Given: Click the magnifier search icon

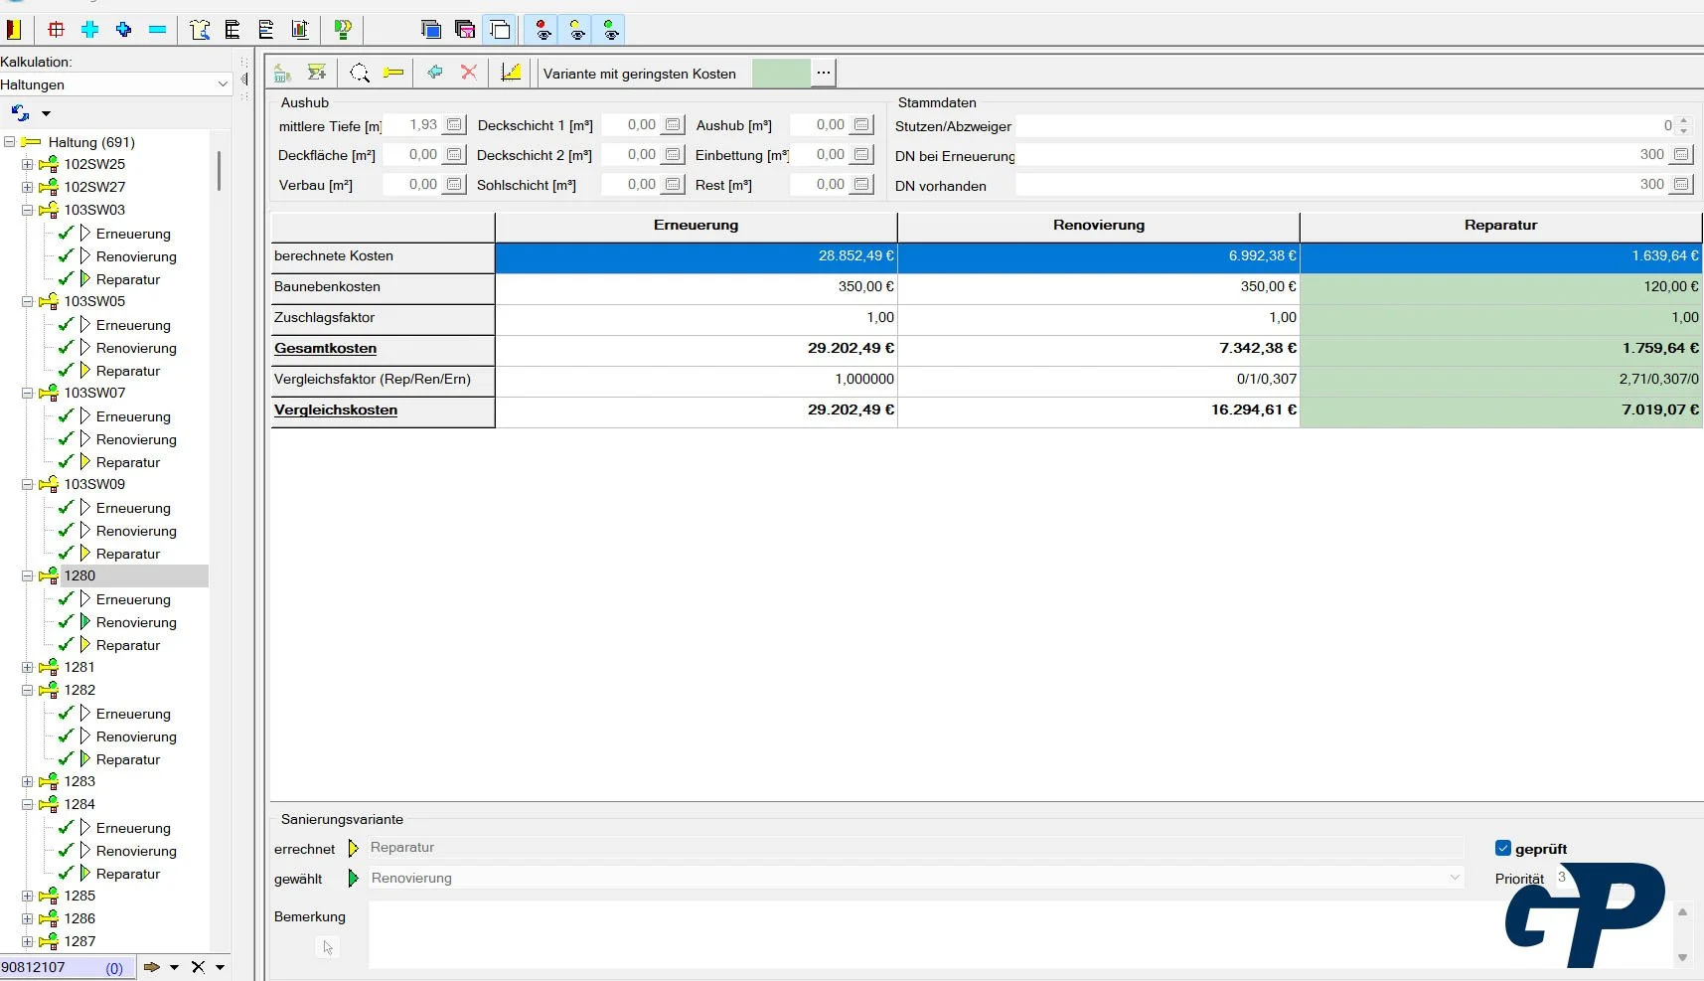Looking at the screenshot, I should [360, 73].
